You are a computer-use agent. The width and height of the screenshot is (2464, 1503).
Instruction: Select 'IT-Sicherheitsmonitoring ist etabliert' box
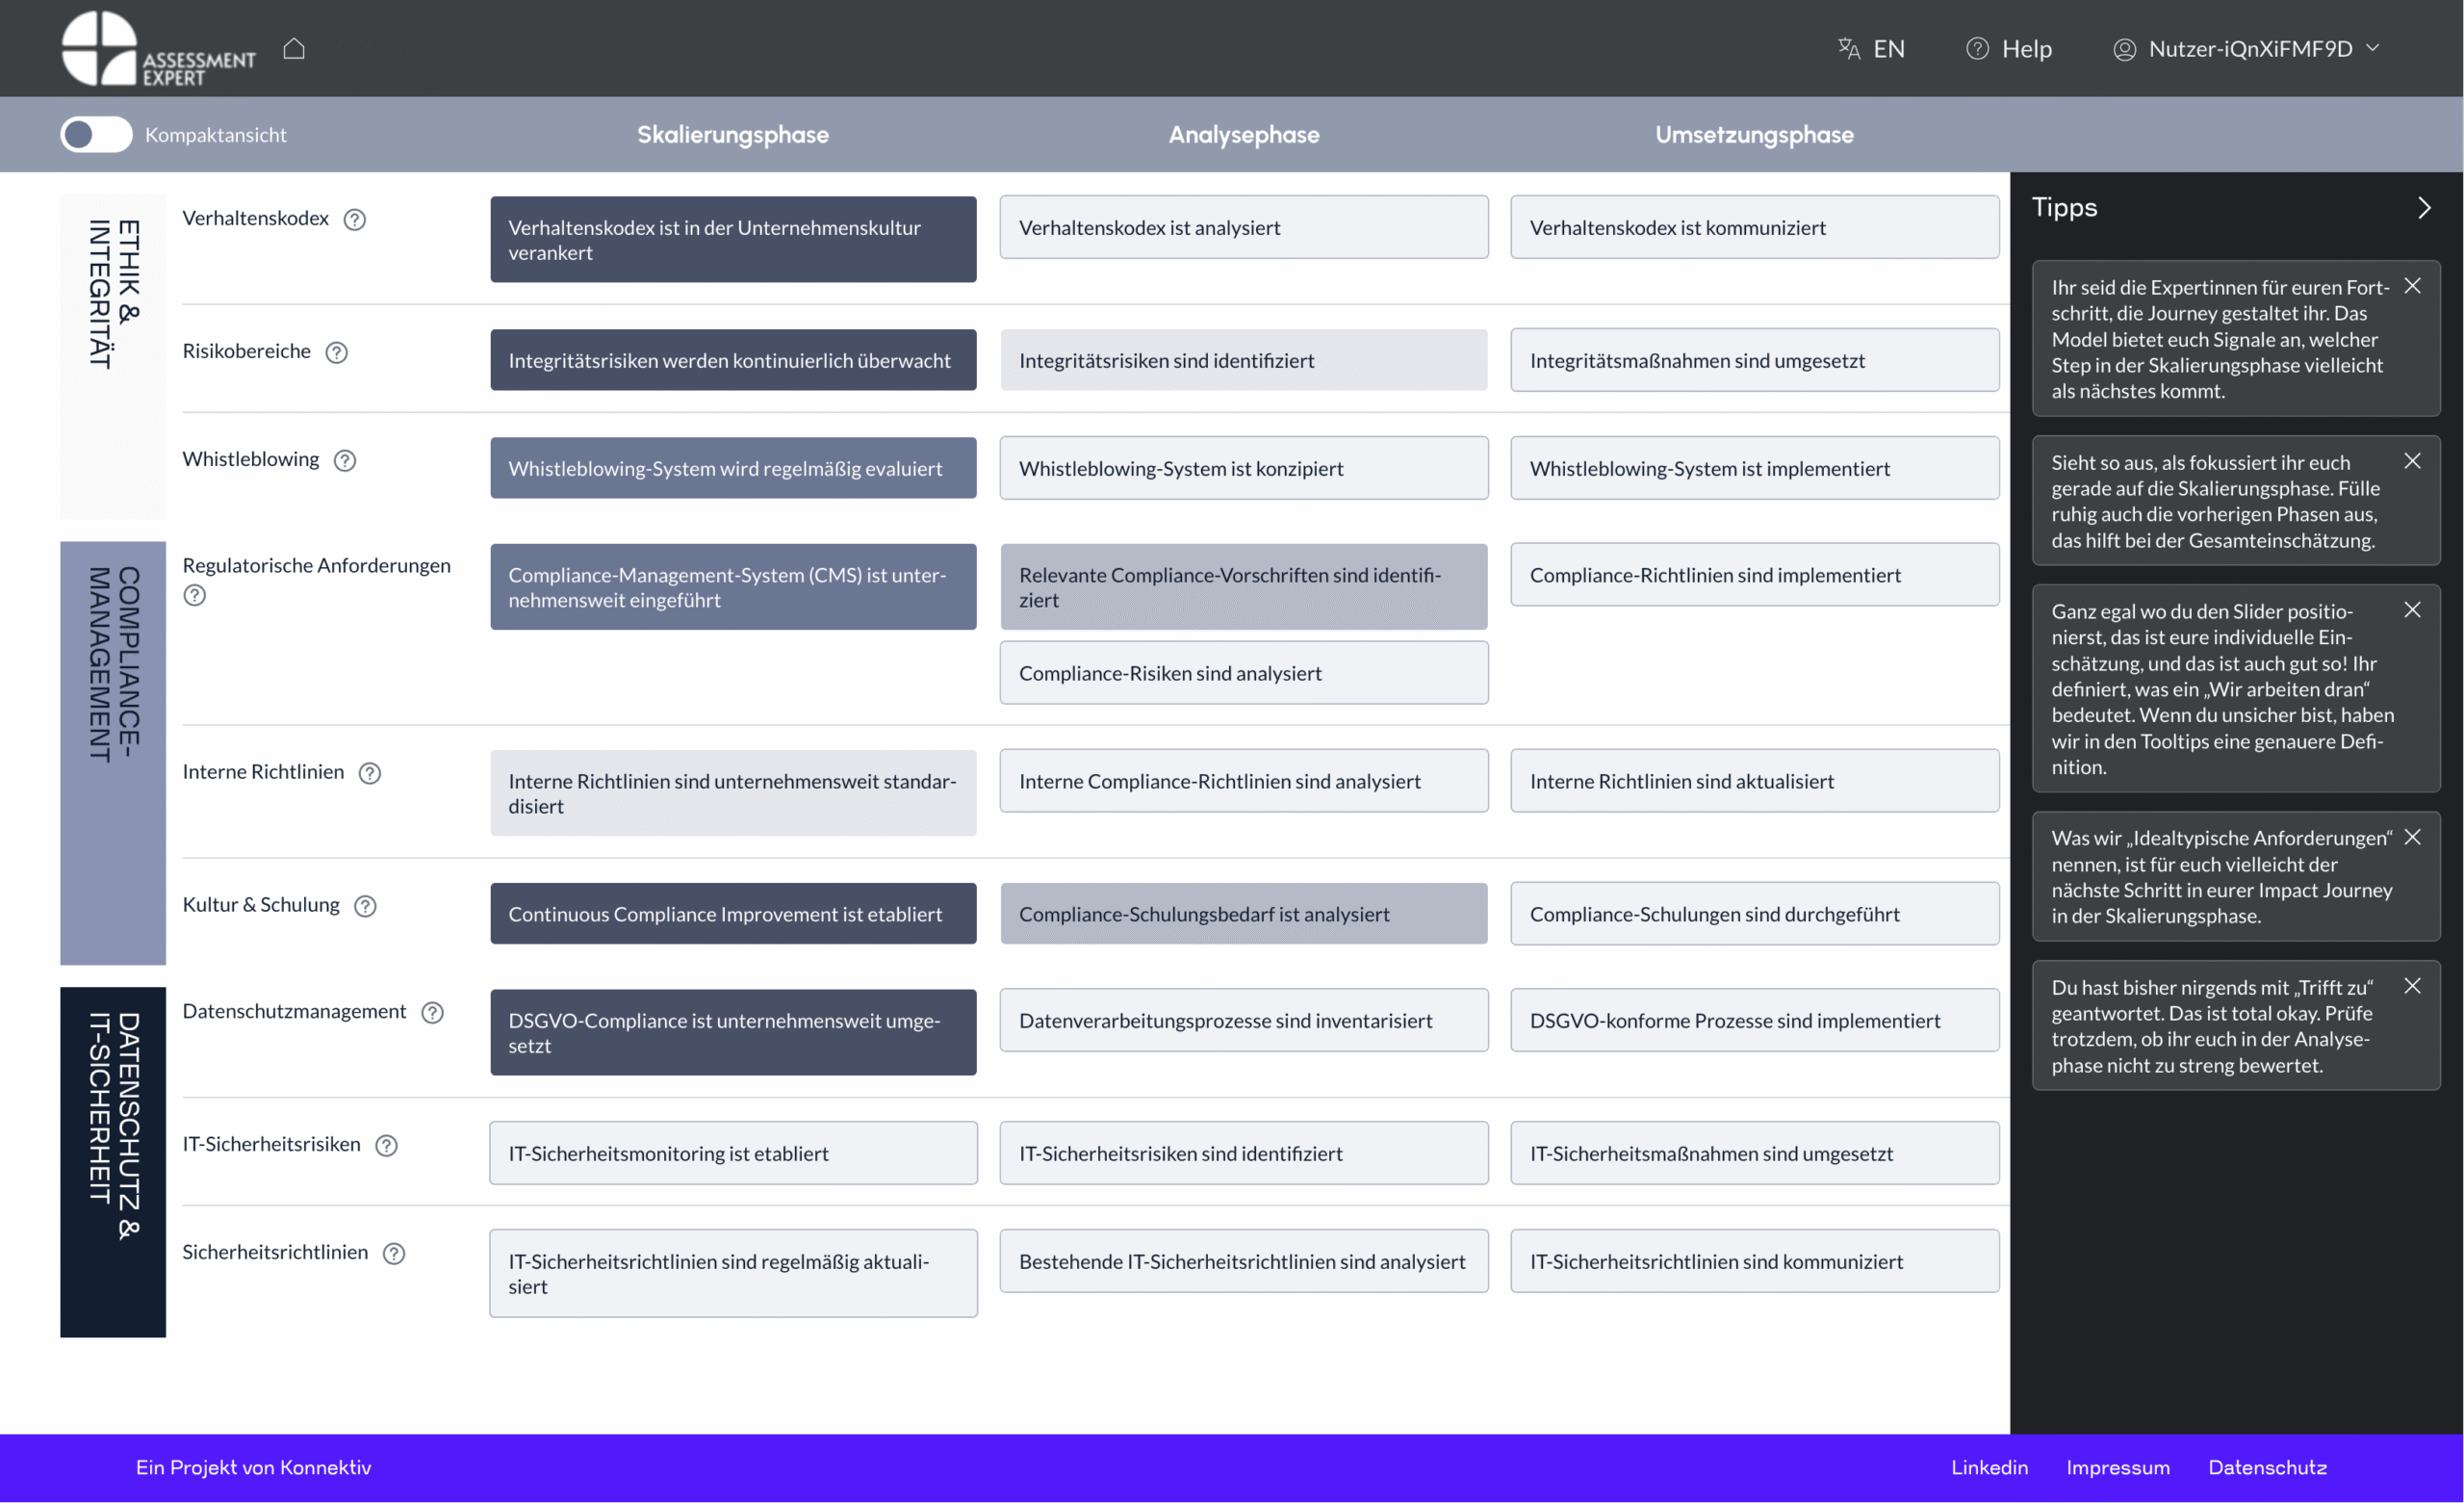point(732,1153)
